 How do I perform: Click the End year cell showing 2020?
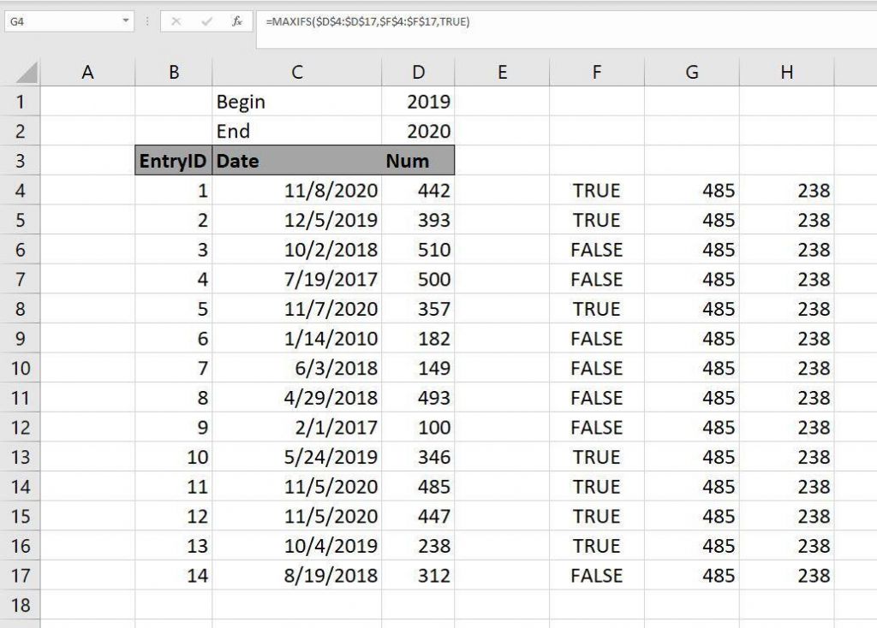[418, 131]
